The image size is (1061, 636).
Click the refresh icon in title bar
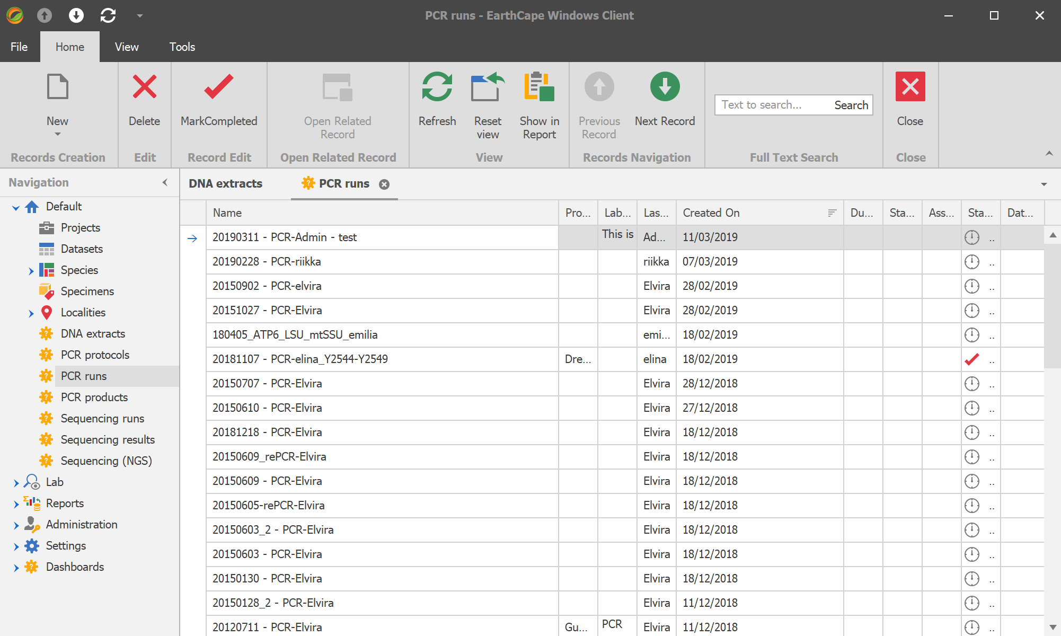coord(108,15)
